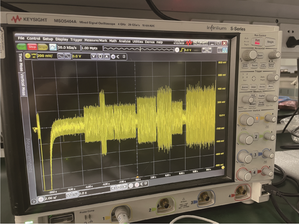299x224 pixels.
Task: Click the vertical offset zero icon
Action: coord(100,56)
